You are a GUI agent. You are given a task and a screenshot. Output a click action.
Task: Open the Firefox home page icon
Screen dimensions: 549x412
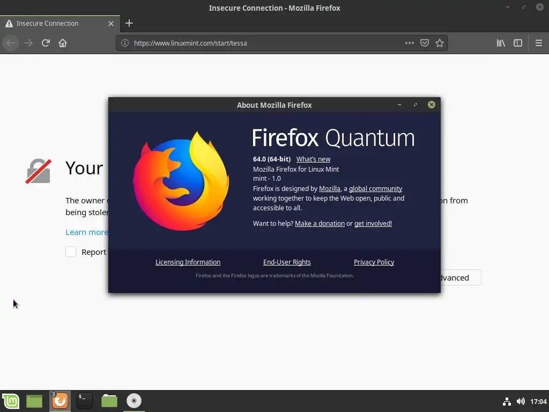point(63,43)
